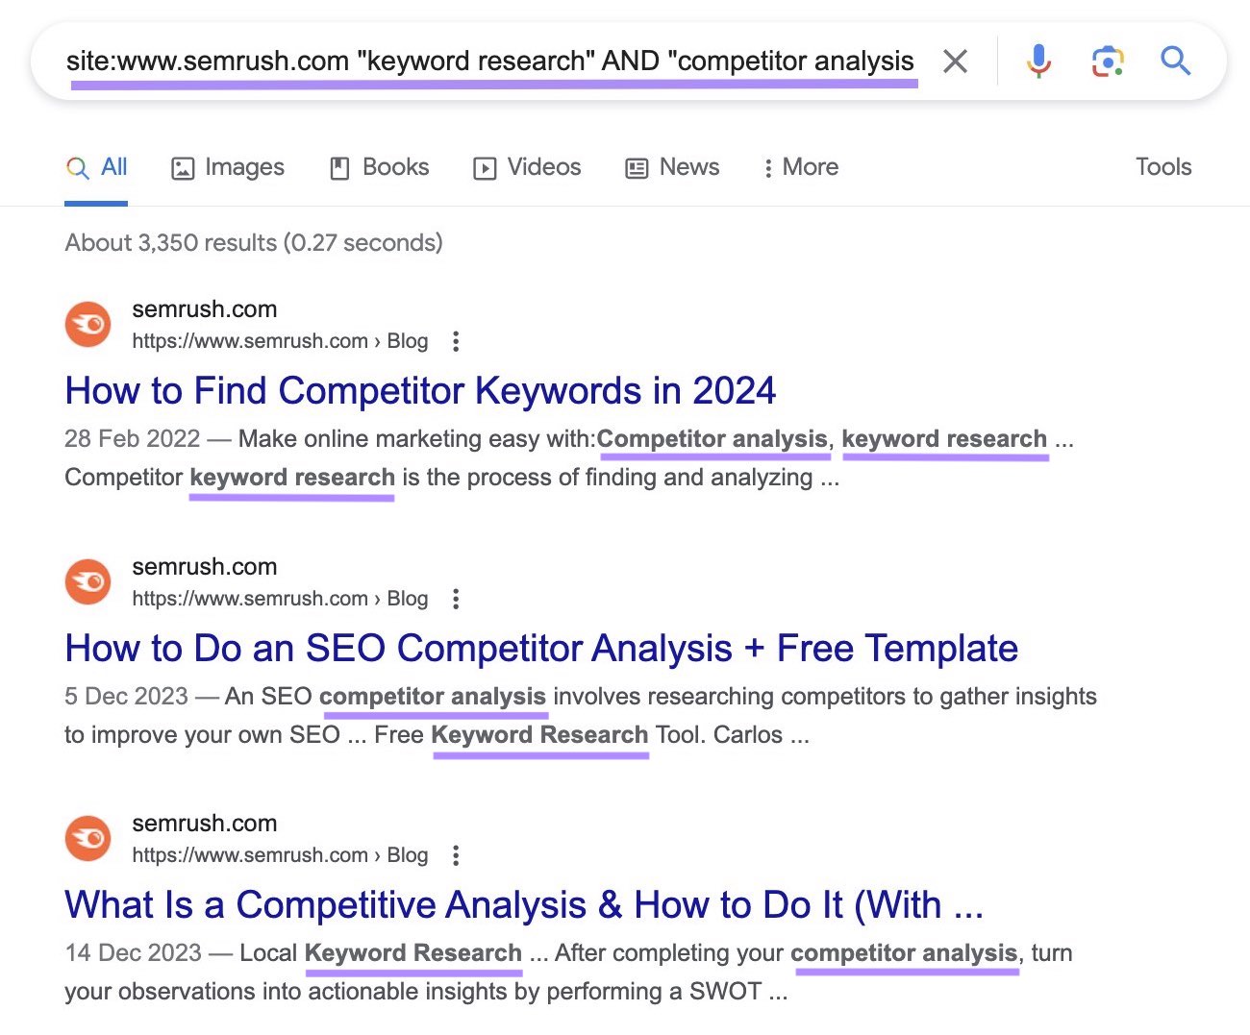Activate voice search microphone
Screen dimensions: 1250x1035
point(1038,61)
